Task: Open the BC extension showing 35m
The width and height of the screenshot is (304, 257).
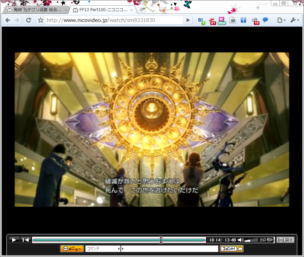Action: point(222,21)
